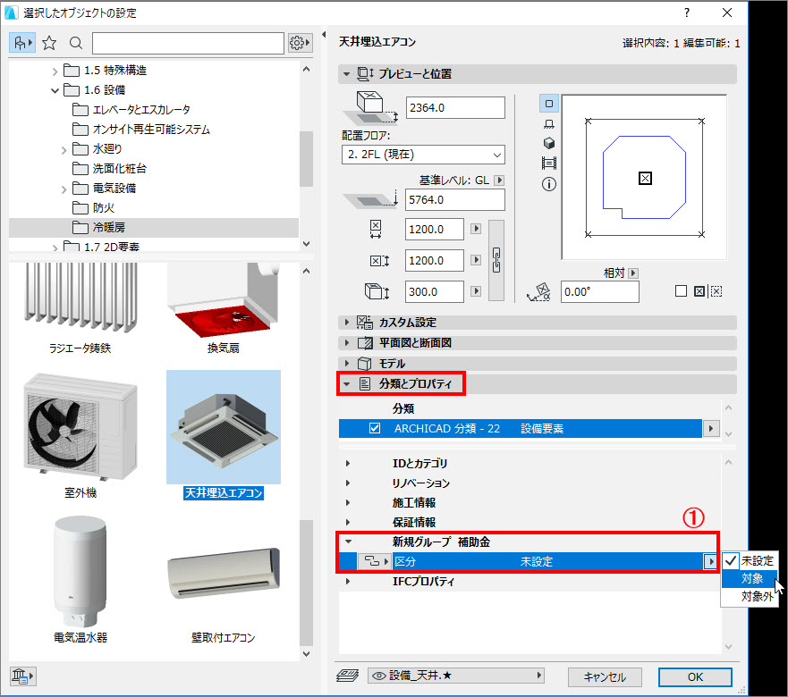Click the OK button
The width and height of the screenshot is (788, 697).
695,677
